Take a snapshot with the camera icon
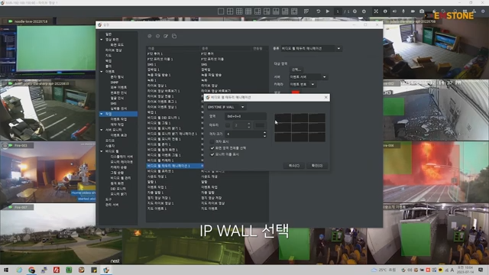This screenshot has width=489, height=275. (x=422, y=11)
